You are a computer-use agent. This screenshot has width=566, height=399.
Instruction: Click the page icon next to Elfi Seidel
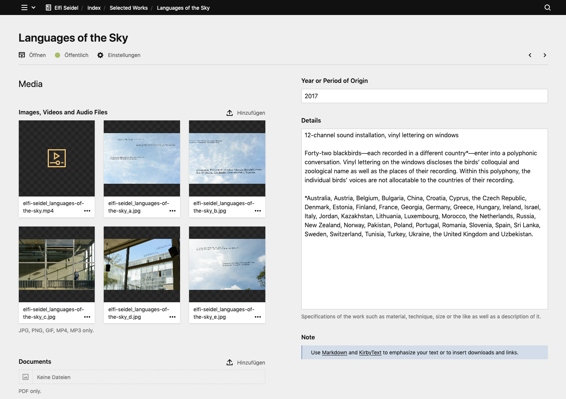pyautogui.click(x=48, y=7)
